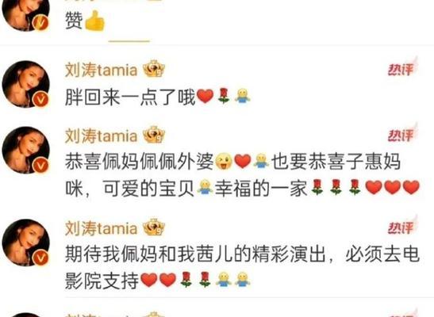Tap 热评 badge on 胖回来一点了哦 comment
This screenshot has height=317, width=434.
tap(401, 68)
